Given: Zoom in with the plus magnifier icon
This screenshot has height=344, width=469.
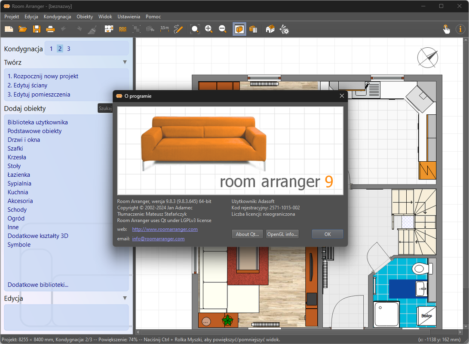Looking at the screenshot, I should point(209,29).
